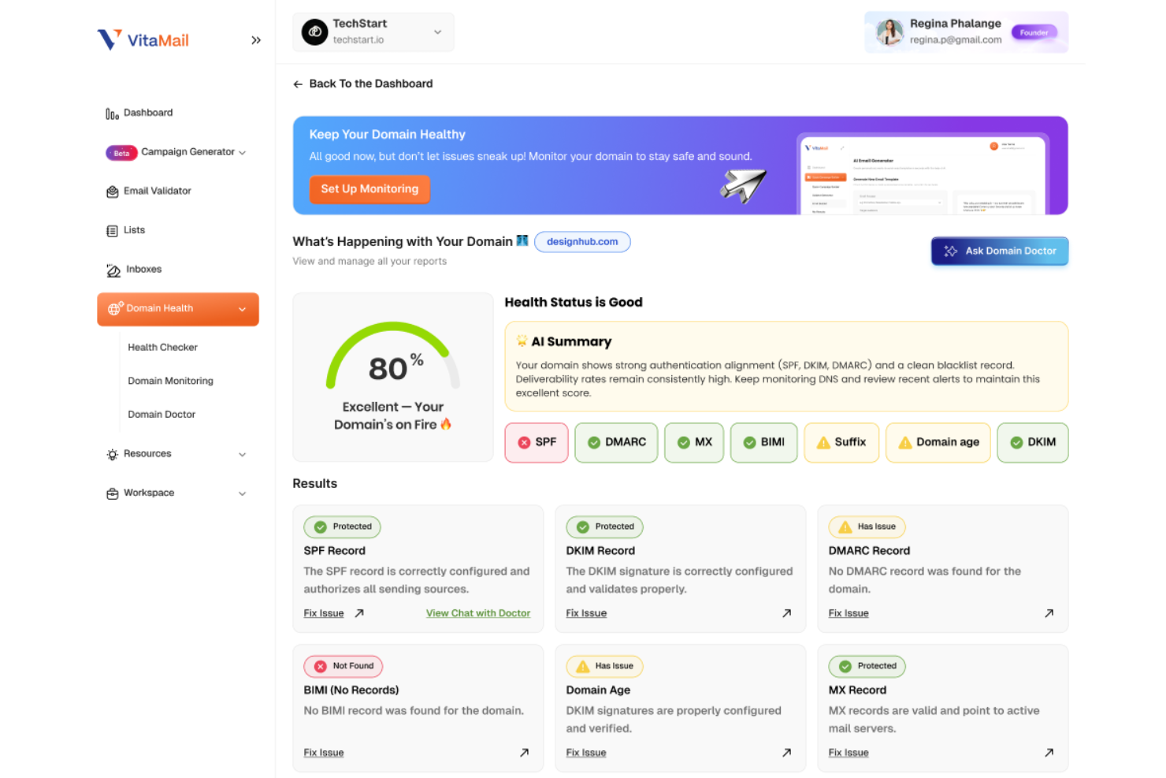Viewport: 1166px width, 778px height.
Task: Open View Chat with Doctor link
Action: coord(478,612)
